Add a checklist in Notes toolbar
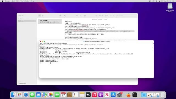Image resolution: width=176 pixels, height=99 pixels. coord(81,16)
